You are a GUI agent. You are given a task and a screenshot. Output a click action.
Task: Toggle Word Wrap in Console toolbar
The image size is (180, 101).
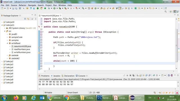pyautogui.click(x=143, y=75)
